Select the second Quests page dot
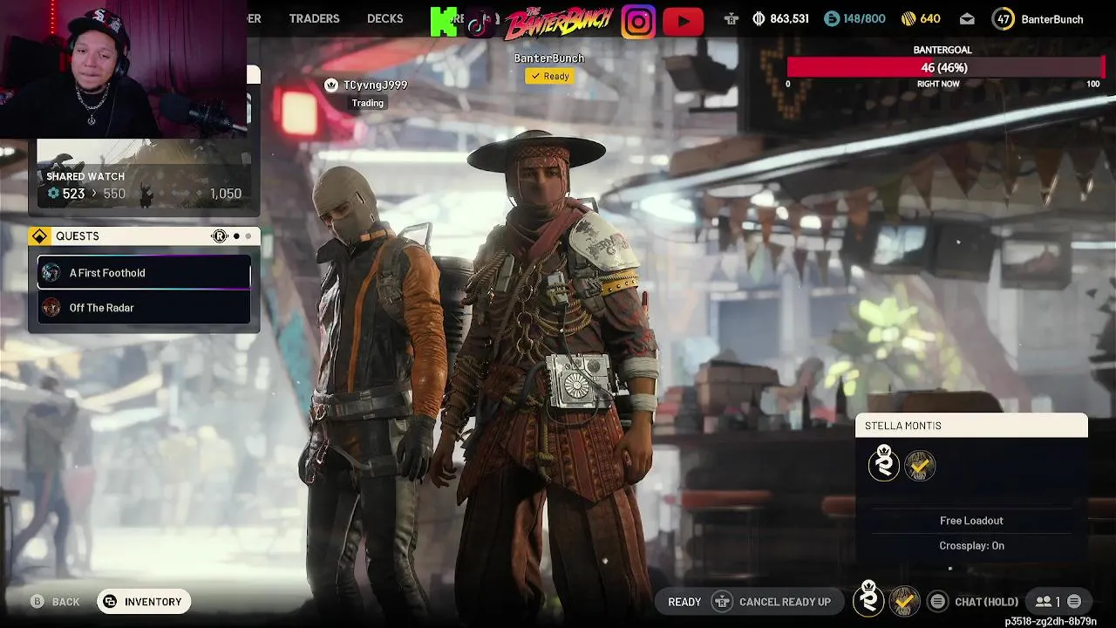This screenshot has height=628, width=1116. point(248,236)
